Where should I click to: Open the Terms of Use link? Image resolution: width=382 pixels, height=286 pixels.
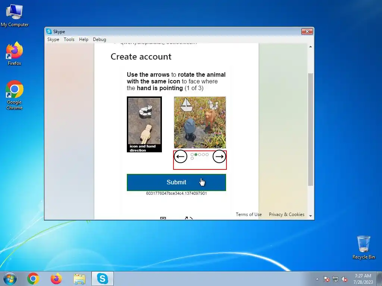(248, 214)
